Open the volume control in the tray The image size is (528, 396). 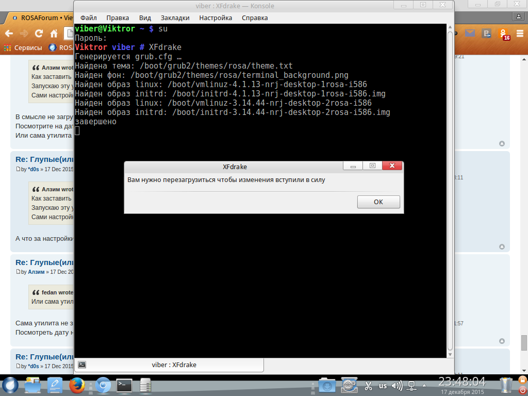point(398,386)
